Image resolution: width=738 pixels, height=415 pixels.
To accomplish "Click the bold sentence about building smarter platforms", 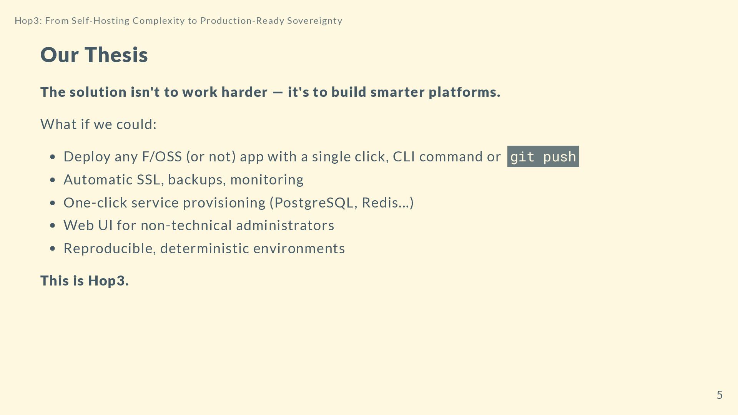I will click(270, 92).
